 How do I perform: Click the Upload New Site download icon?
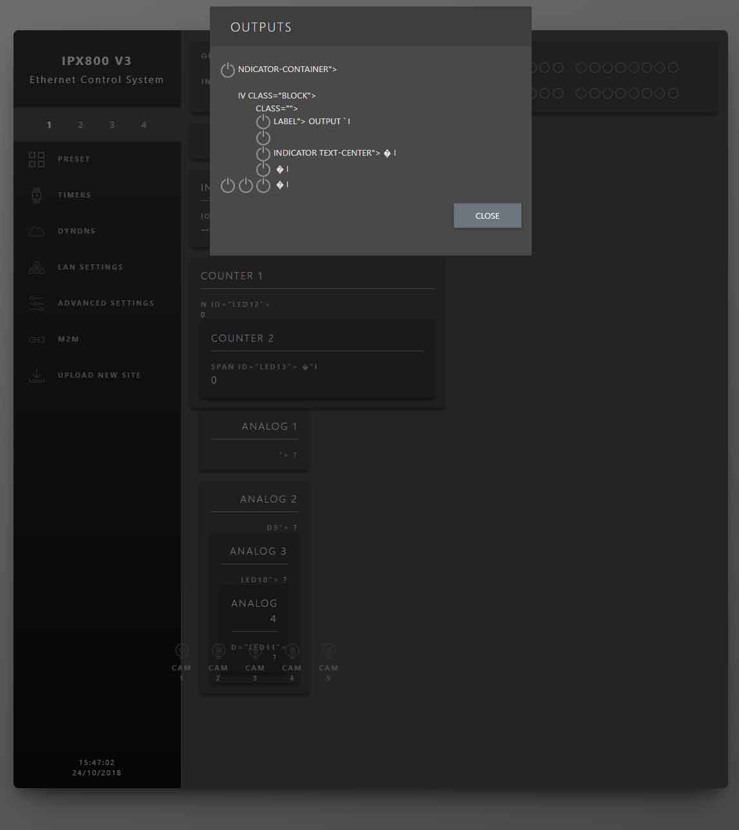coord(37,375)
